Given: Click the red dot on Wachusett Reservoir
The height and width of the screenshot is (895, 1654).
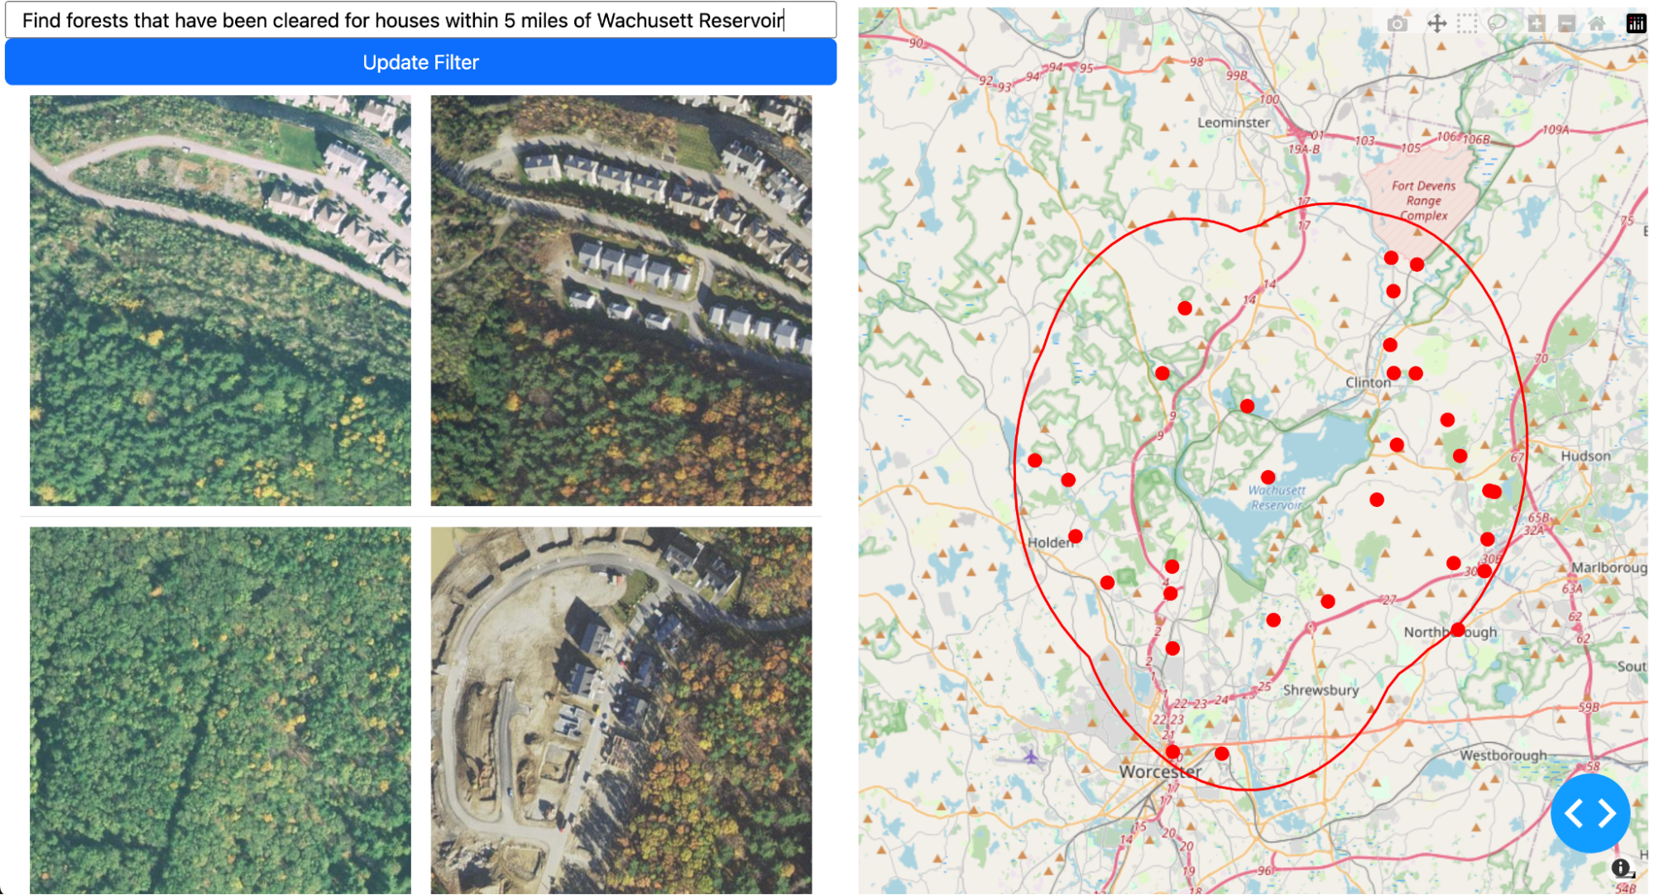Looking at the screenshot, I should coord(1268,477).
